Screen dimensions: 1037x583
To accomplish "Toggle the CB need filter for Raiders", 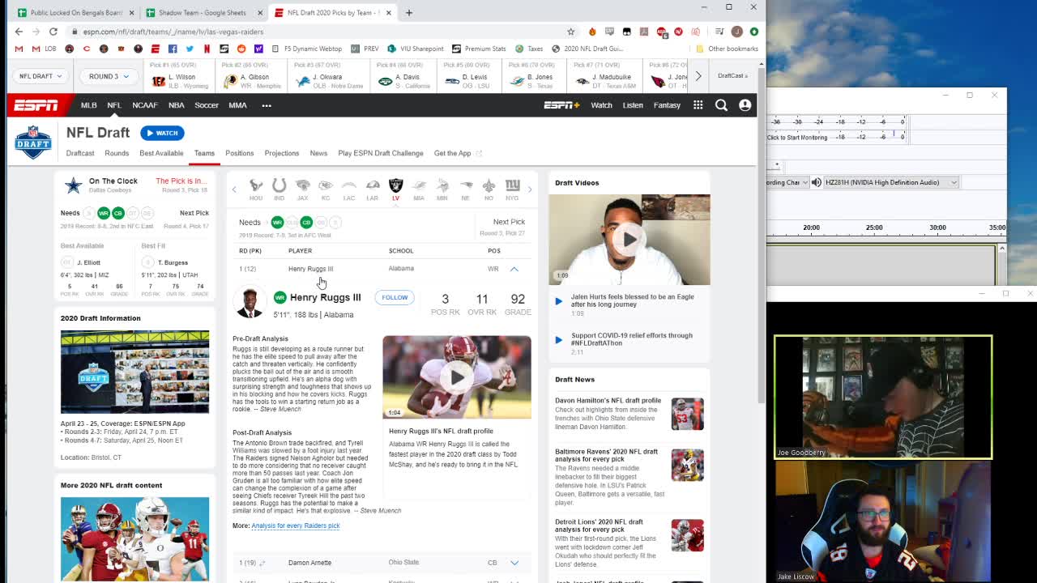I will [x=306, y=222].
